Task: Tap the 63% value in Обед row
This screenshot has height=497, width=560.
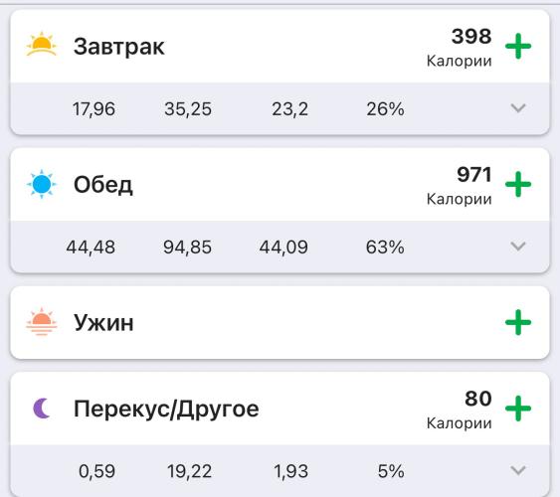Action: [x=385, y=247]
